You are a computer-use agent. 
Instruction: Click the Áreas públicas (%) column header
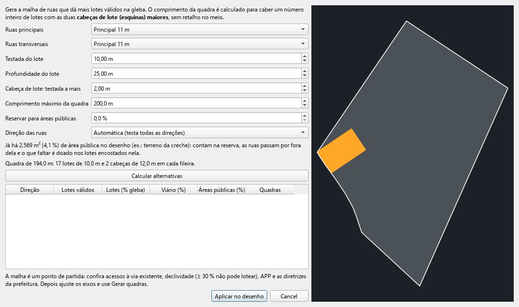coord(222,189)
